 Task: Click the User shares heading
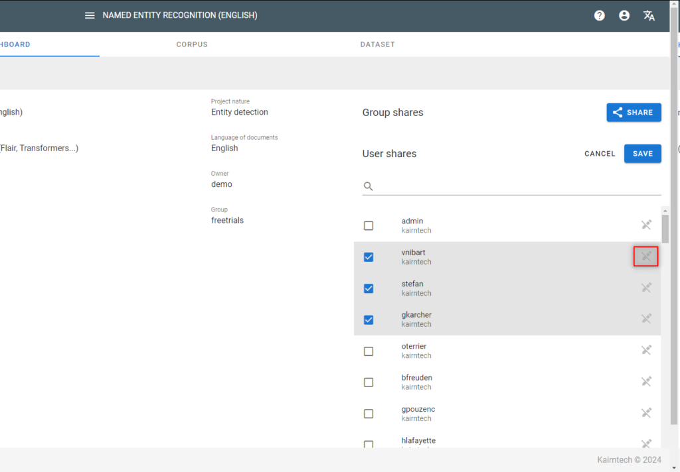pyautogui.click(x=389, y=154)
